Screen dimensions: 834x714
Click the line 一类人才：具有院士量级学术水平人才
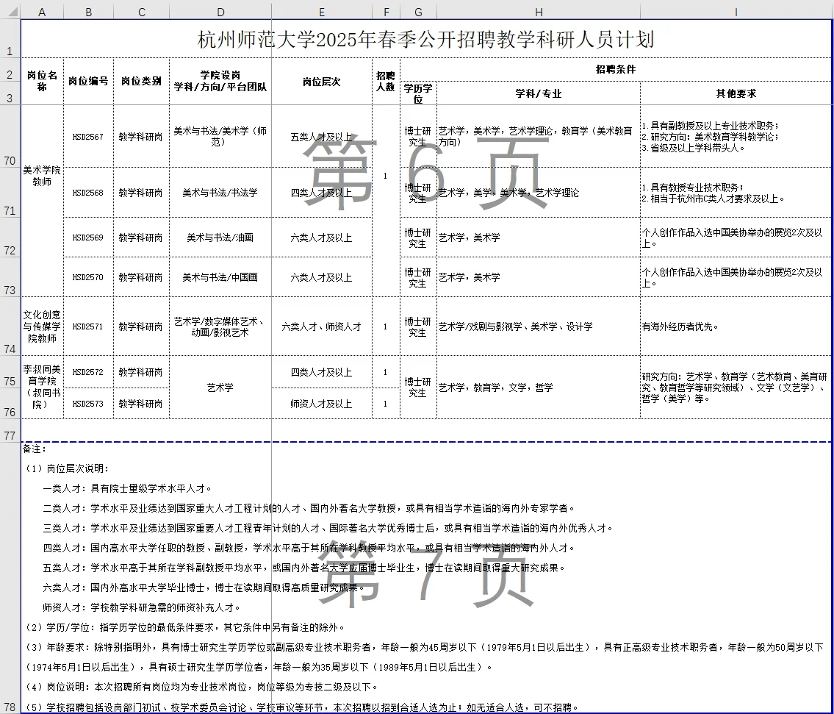(x=128, y=488)
